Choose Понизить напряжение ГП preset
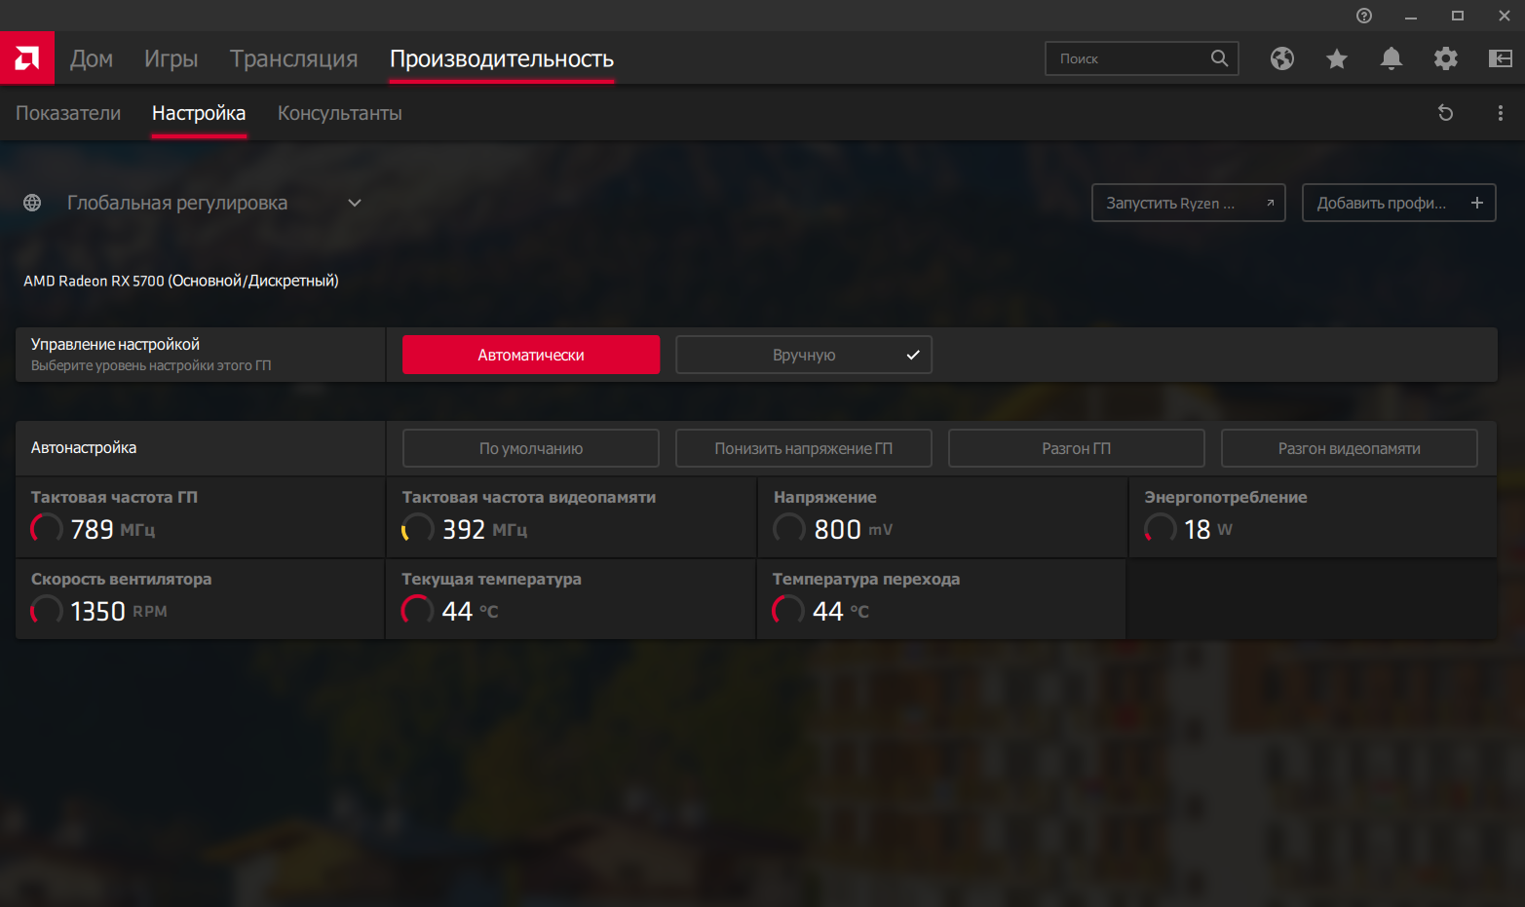The width and height of the screenshot is (1525, 907). click(804, 448)
